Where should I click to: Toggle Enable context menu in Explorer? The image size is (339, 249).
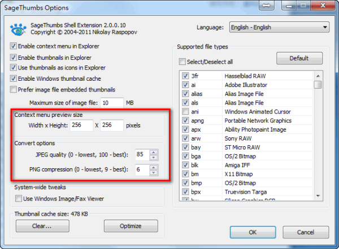point(13,46)
